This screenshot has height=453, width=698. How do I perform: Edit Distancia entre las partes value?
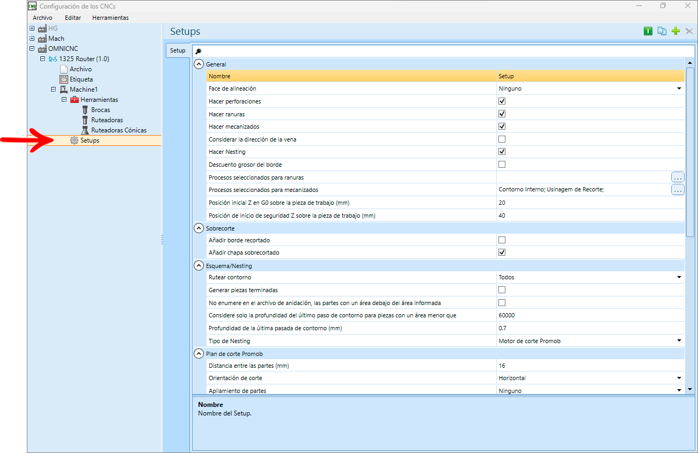(x=590, y=366)
